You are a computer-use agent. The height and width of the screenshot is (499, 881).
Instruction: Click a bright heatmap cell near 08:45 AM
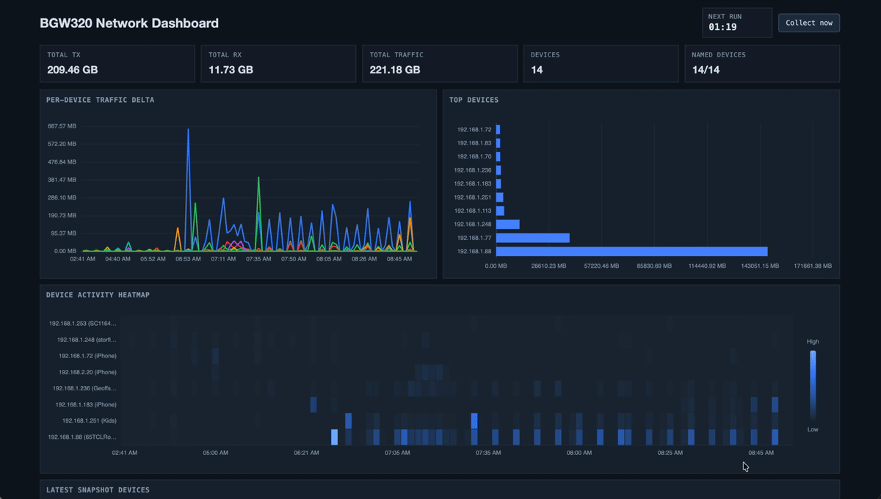775,434
